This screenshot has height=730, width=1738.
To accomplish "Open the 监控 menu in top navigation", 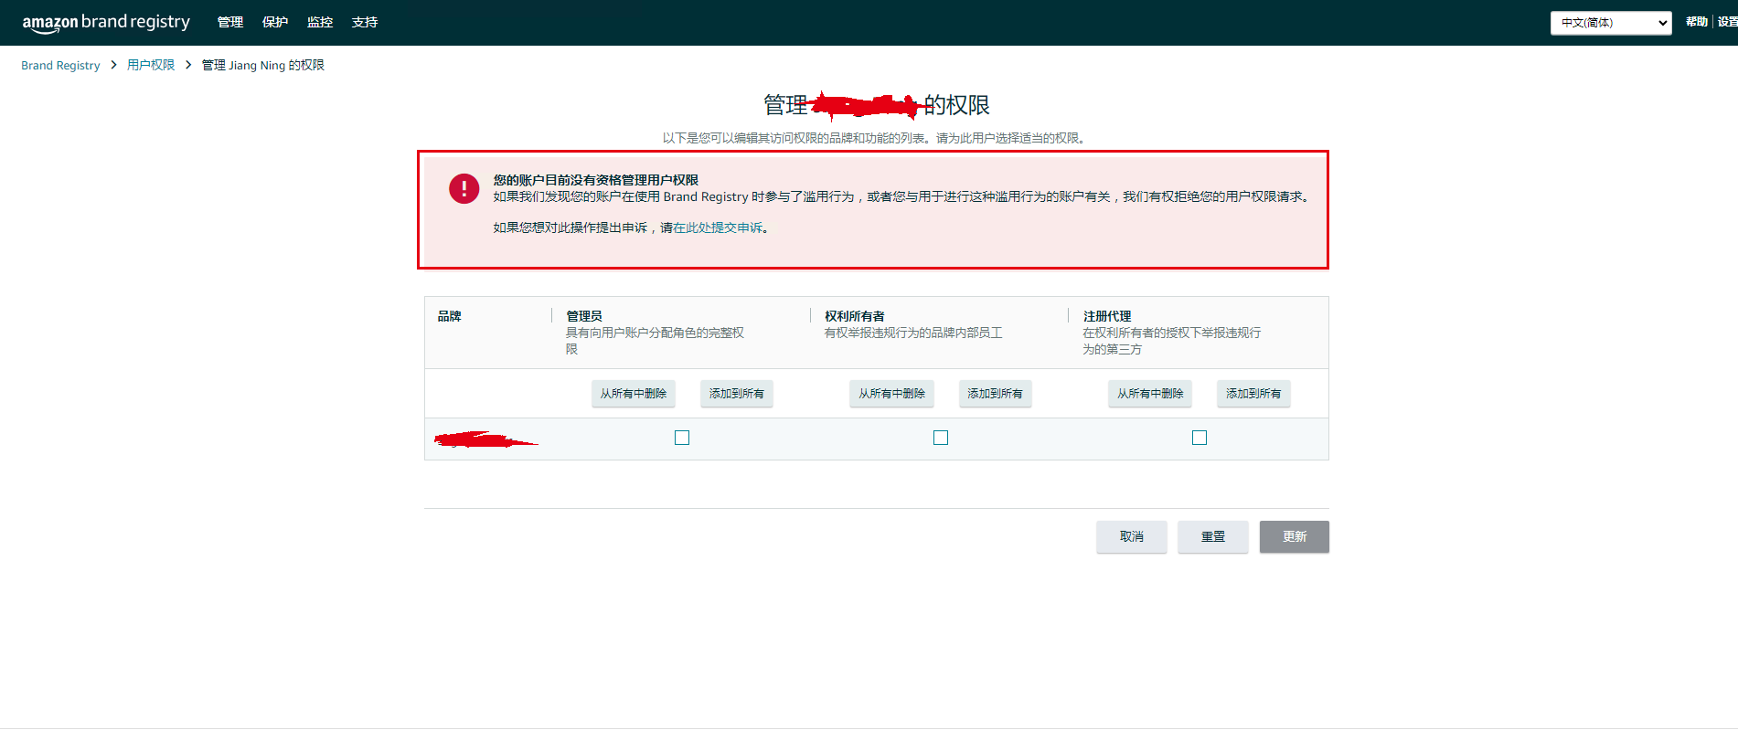I will point(320,23).
